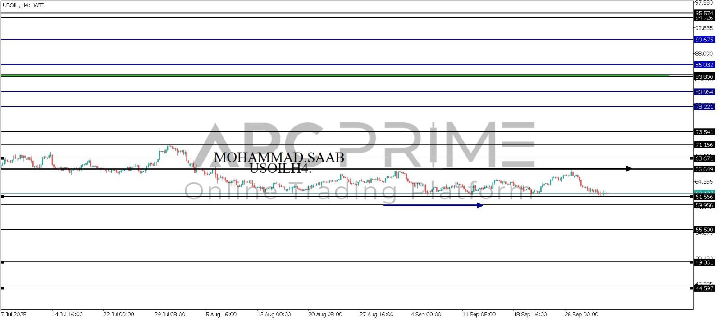This screenshot has height=320, width=721.
Task: Select the MOHAMMAD.SAAB text label
Action: (279, 158)
